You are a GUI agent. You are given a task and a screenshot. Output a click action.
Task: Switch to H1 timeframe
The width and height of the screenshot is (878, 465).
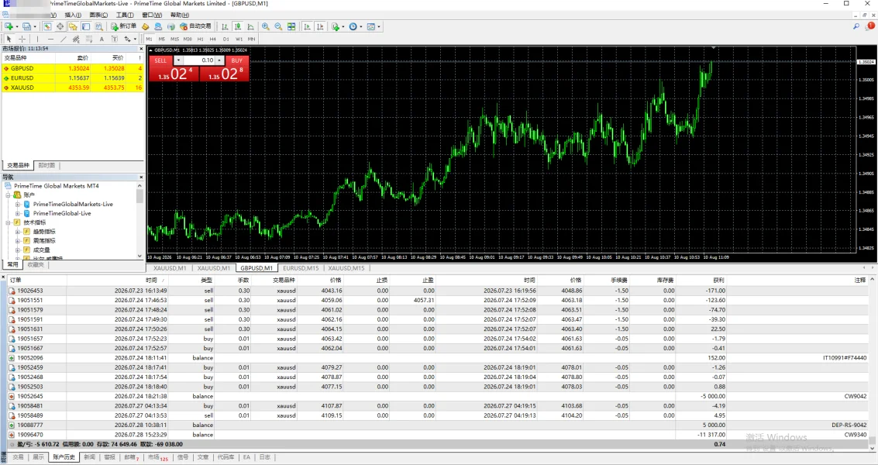(x=201, y=40)
